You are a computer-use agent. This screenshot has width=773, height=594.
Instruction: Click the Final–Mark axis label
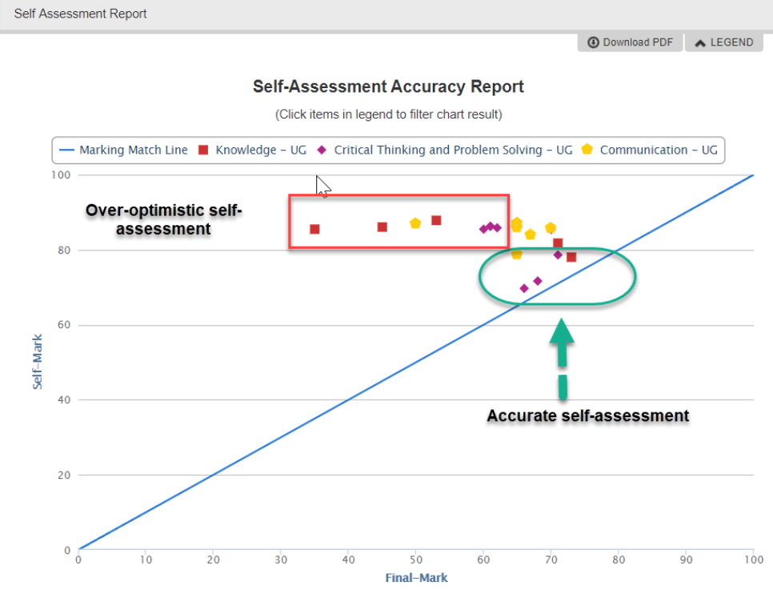point(416,577)
